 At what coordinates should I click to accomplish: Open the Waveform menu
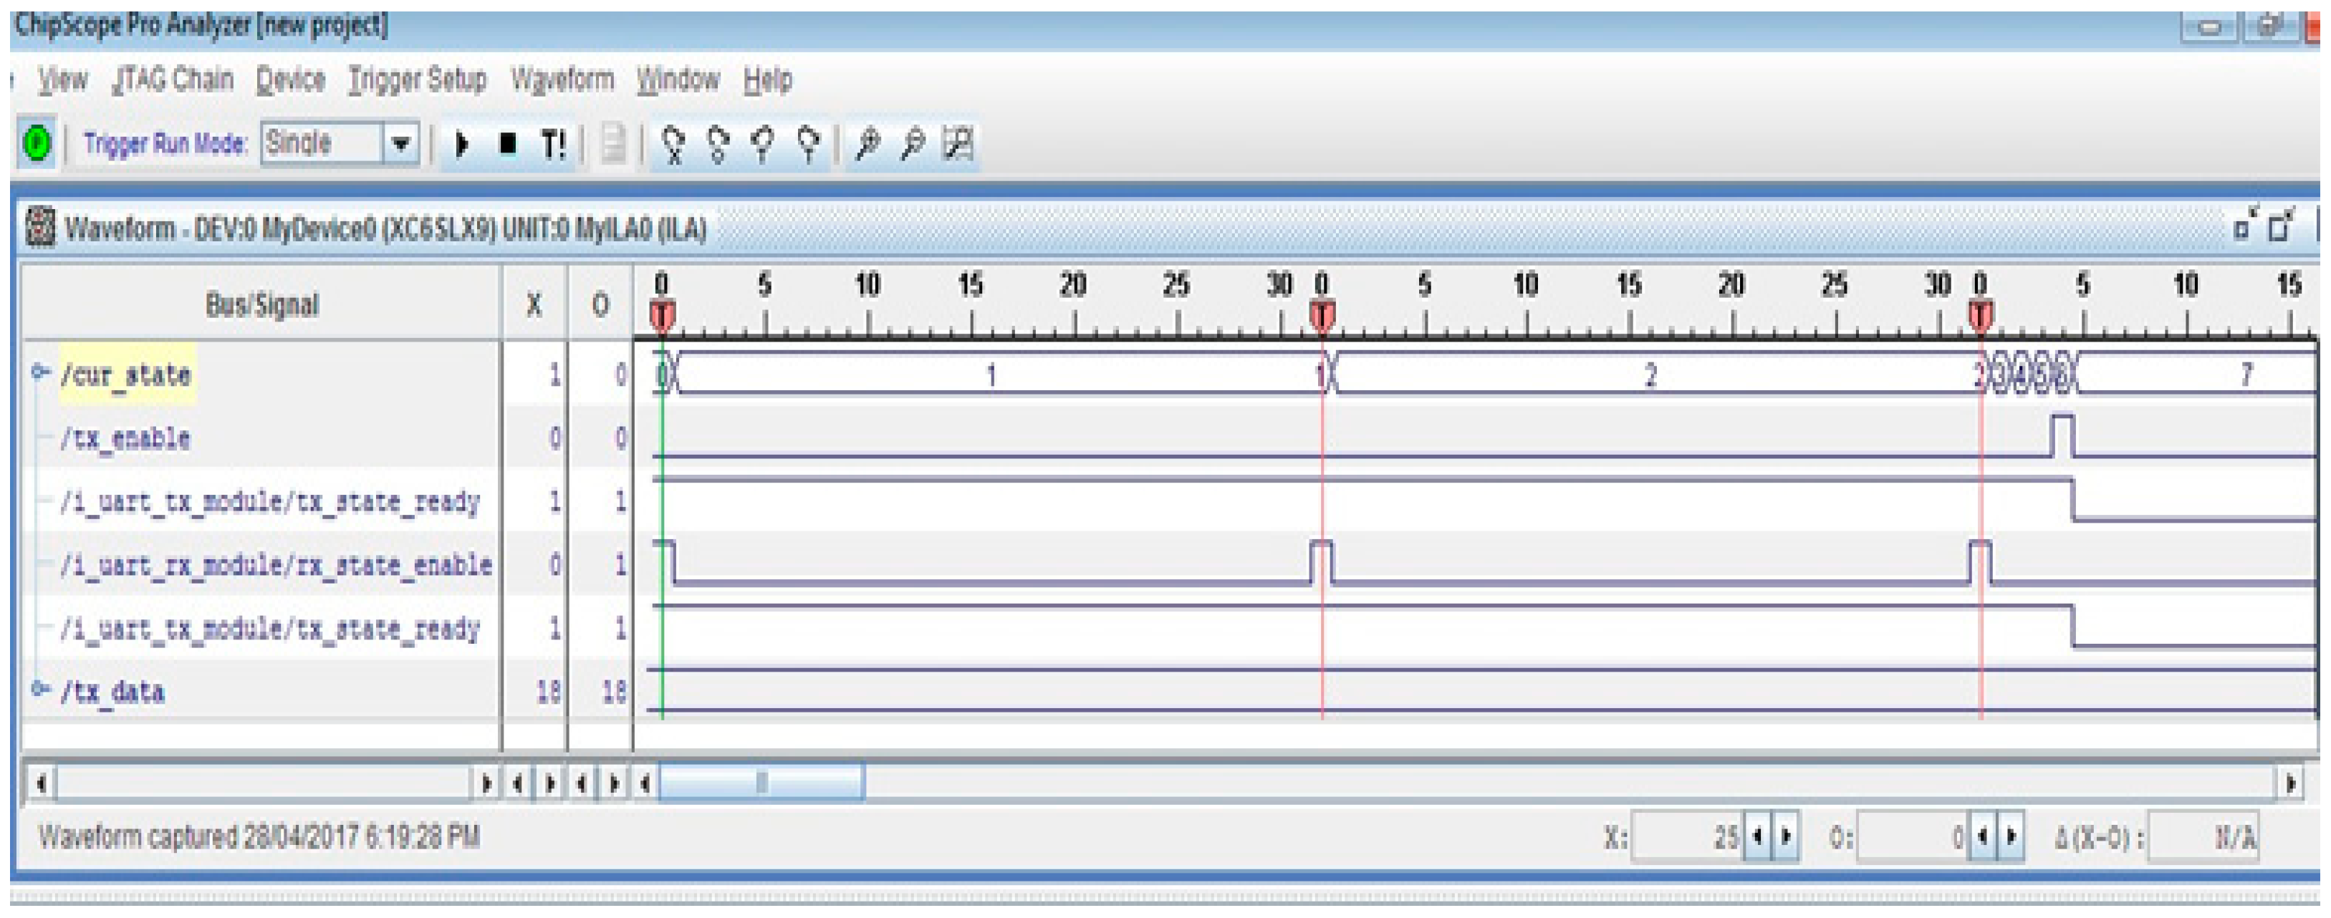[562, 80]
